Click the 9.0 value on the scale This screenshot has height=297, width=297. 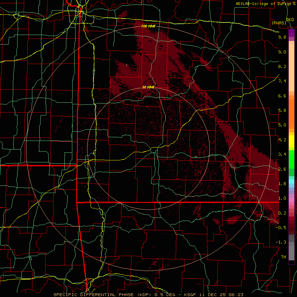click(x=282, y=52)
